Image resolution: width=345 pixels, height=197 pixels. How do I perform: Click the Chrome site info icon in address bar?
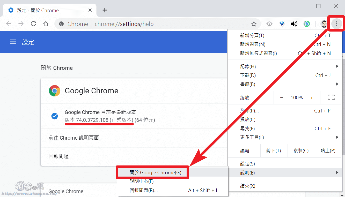61,24
